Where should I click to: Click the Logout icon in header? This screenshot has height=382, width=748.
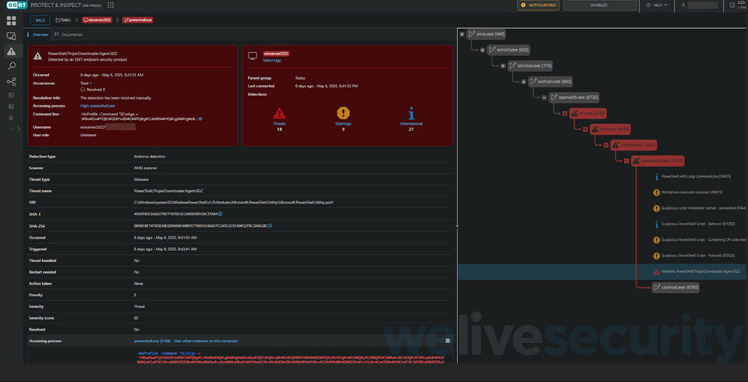click(x=733, y=5)
